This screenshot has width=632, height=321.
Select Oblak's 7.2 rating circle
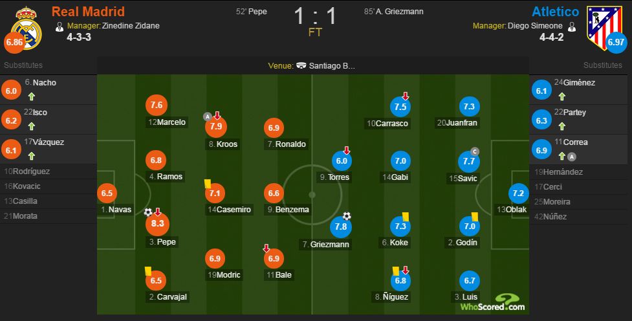518,194
